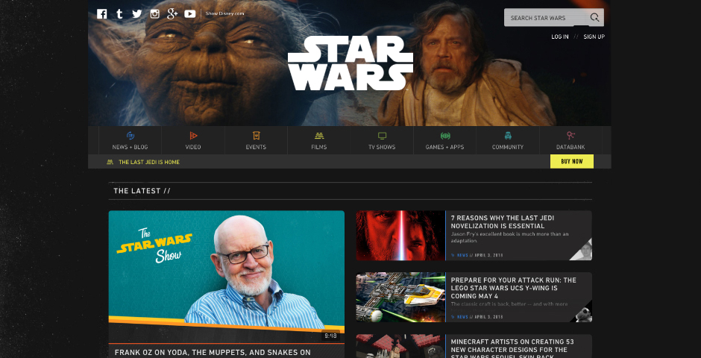
Task: Open the Frank Oz Star Wars Show video thumbnail
Action: coord(226,277)
